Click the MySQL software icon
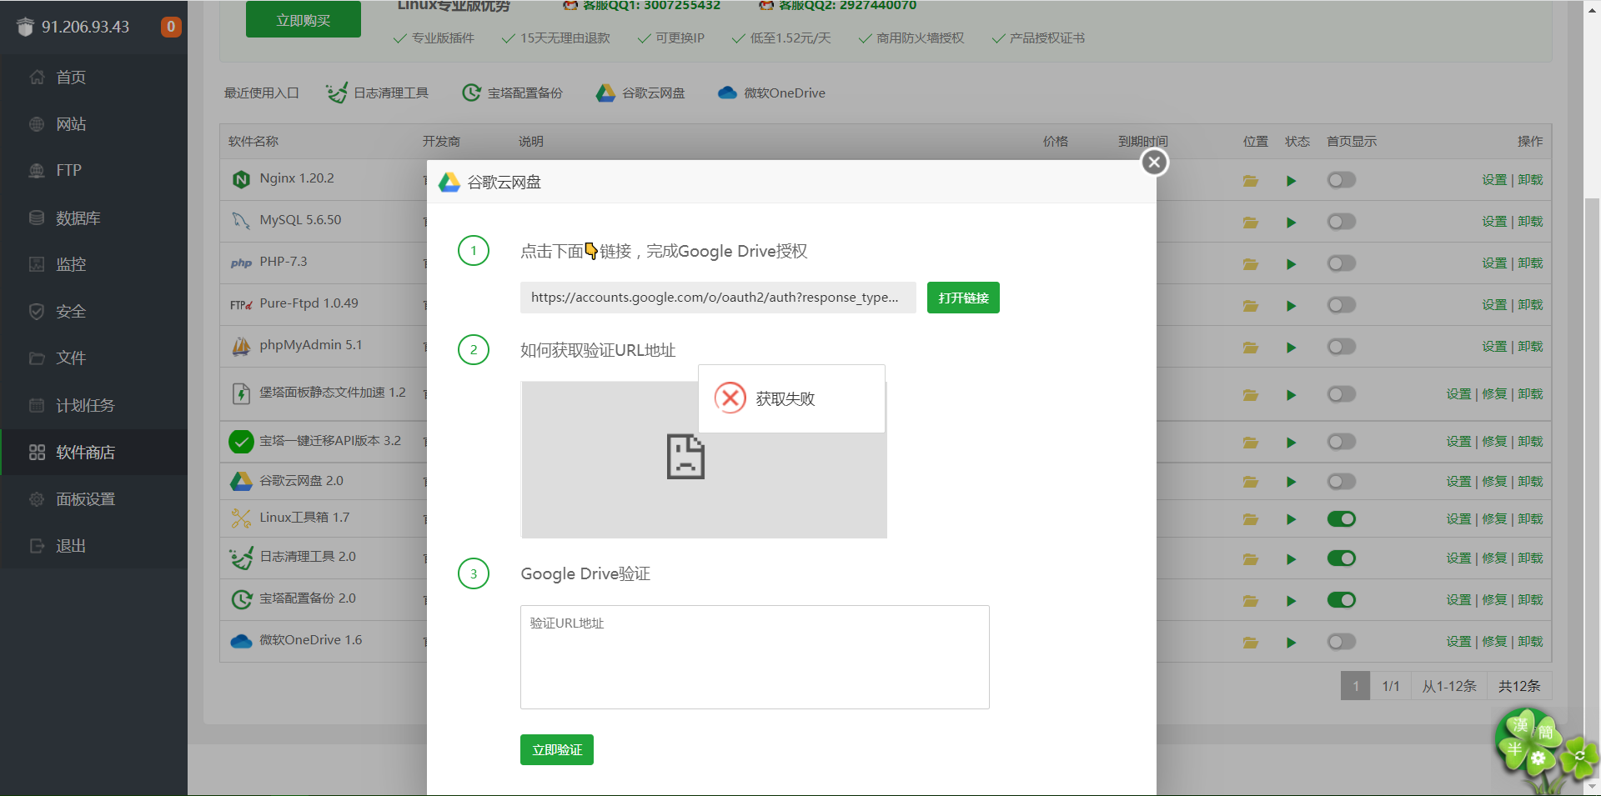This screenshot has width=1601, height=796. (241, 221)
